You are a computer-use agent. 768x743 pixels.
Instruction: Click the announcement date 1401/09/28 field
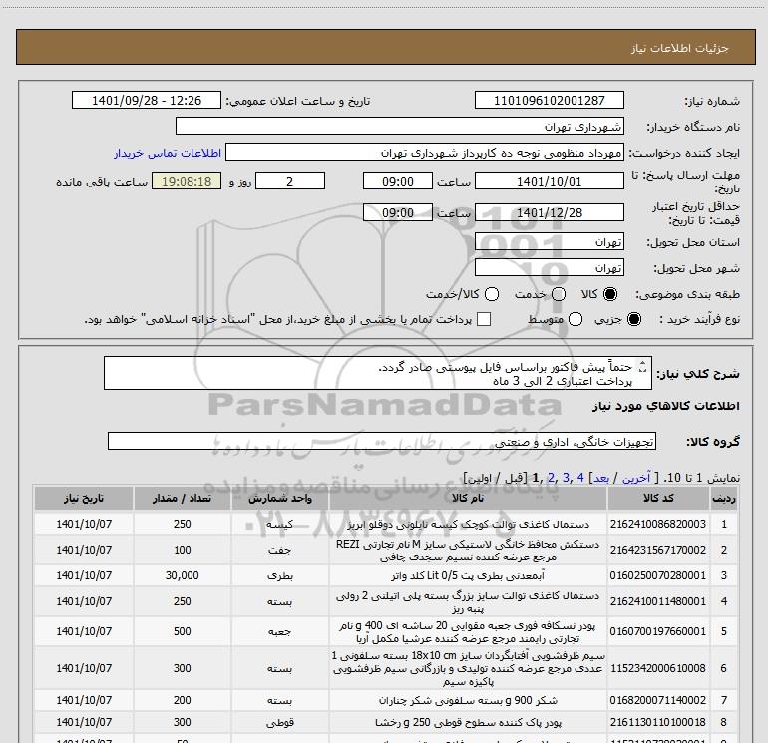click(x=147, y=100)
